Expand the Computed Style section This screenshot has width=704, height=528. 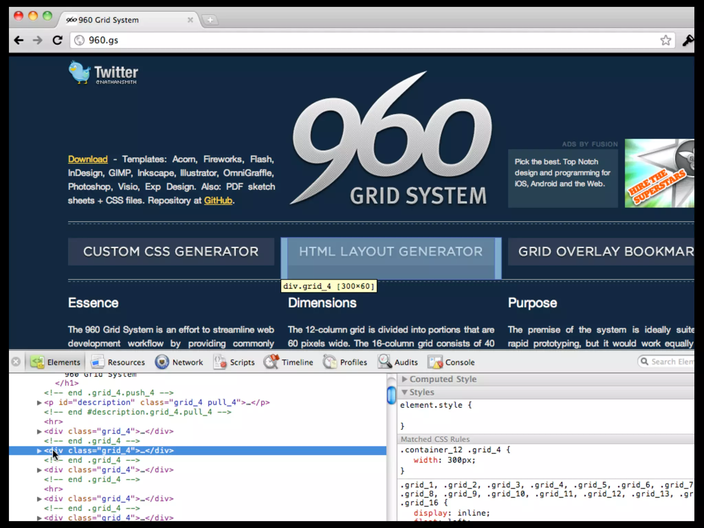pyautogui.click(x=405, y=379)
